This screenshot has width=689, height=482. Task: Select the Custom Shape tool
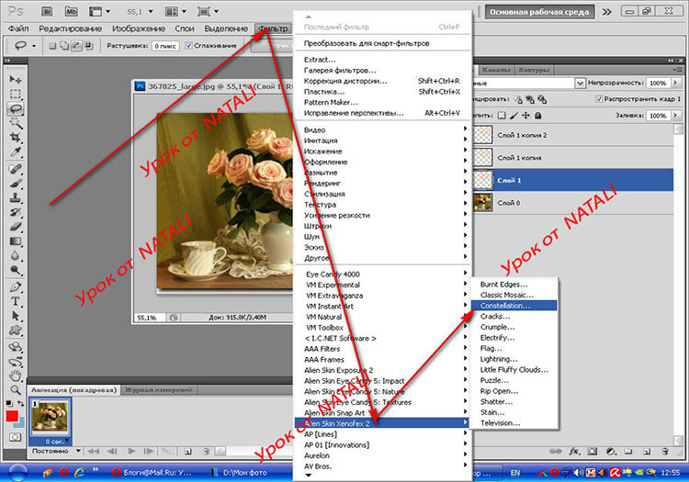(x=16, y=331)
